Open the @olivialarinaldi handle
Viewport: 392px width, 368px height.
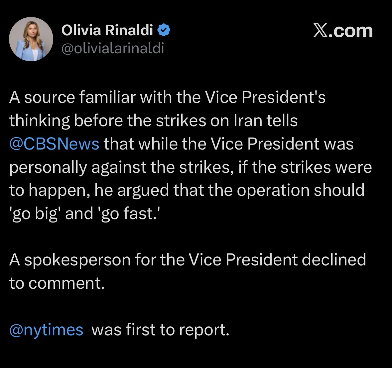113,49
